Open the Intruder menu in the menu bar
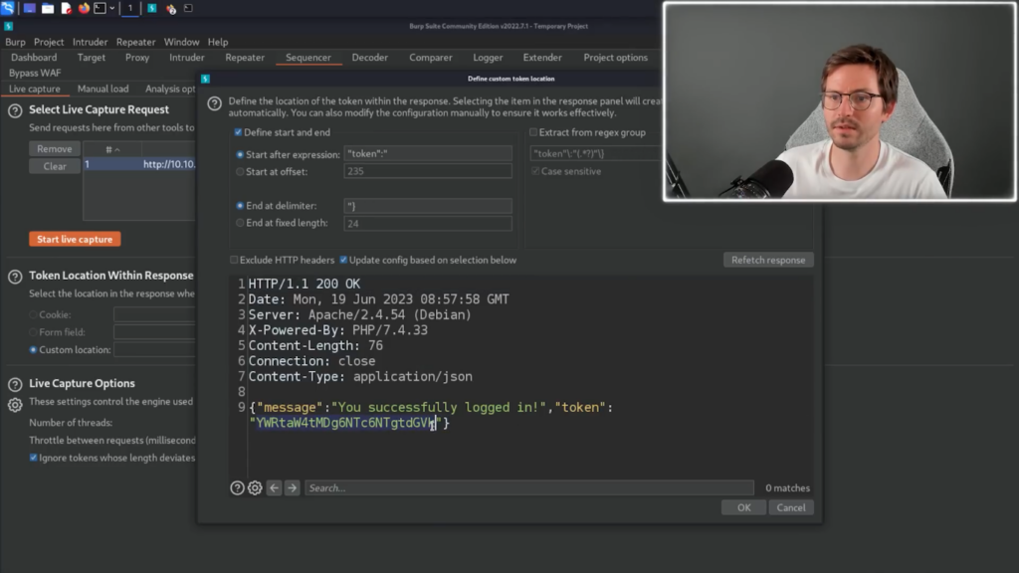The height and width of the screenshot is (573, 1019). pyautogui.click(x=90, y=42)
